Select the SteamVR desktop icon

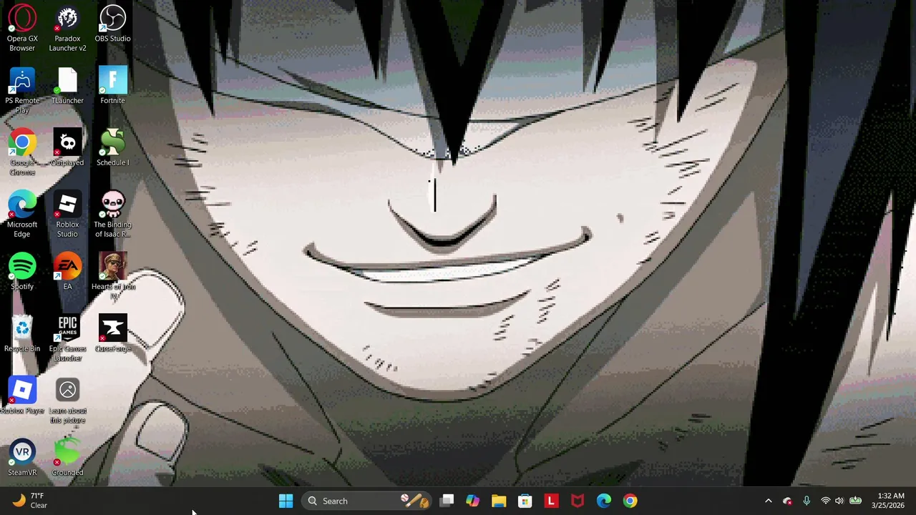[22, 458]
